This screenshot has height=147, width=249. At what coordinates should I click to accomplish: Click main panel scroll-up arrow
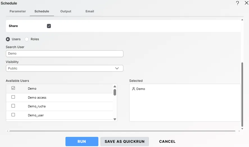(x=242, y=20)
